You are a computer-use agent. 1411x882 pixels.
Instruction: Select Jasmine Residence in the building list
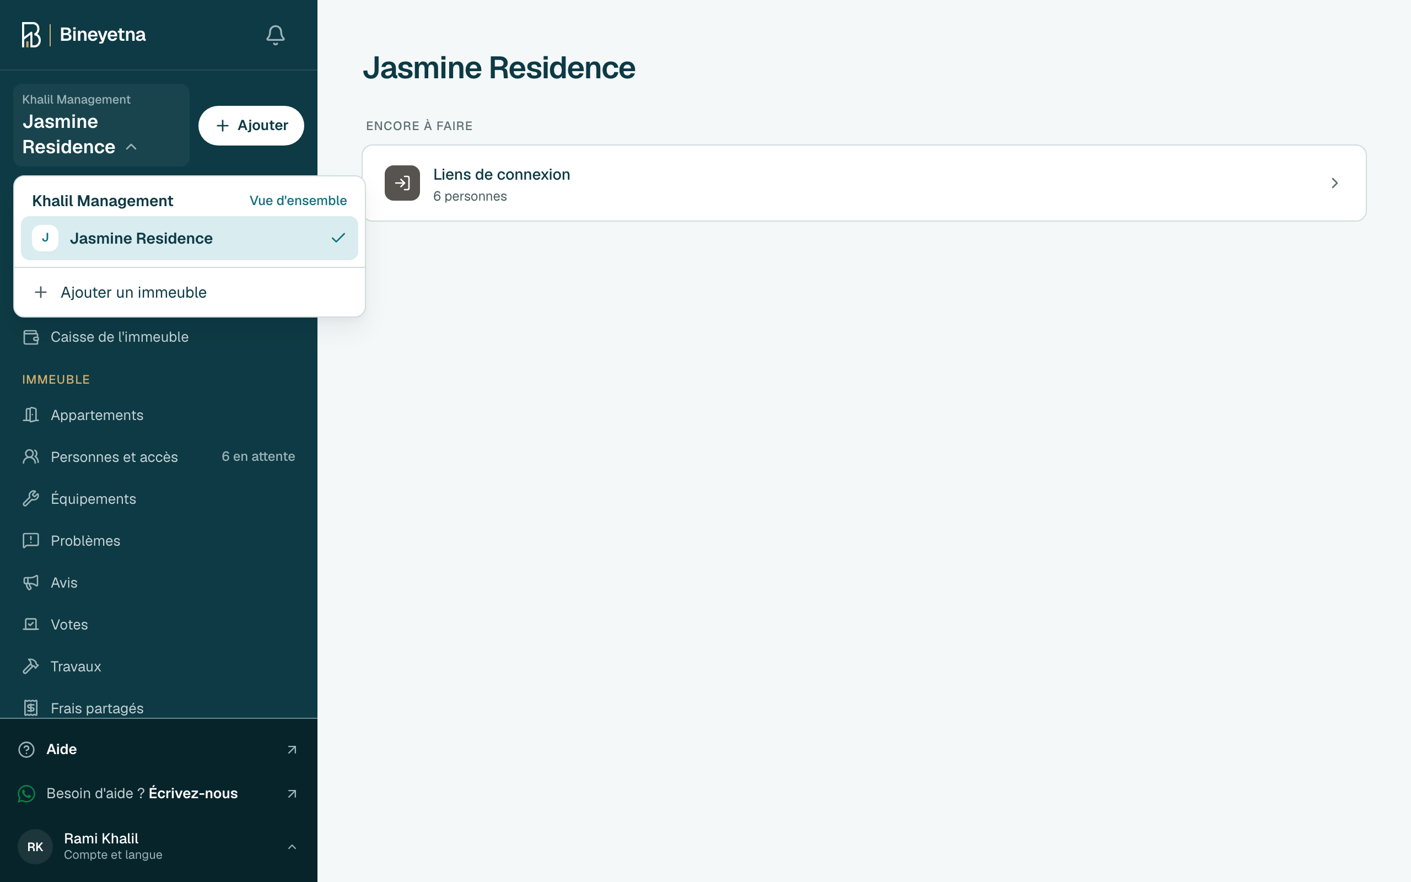point(190,238)
